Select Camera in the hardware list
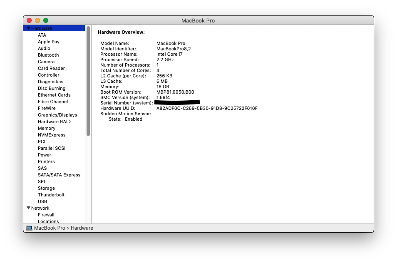 pos(46,62)
